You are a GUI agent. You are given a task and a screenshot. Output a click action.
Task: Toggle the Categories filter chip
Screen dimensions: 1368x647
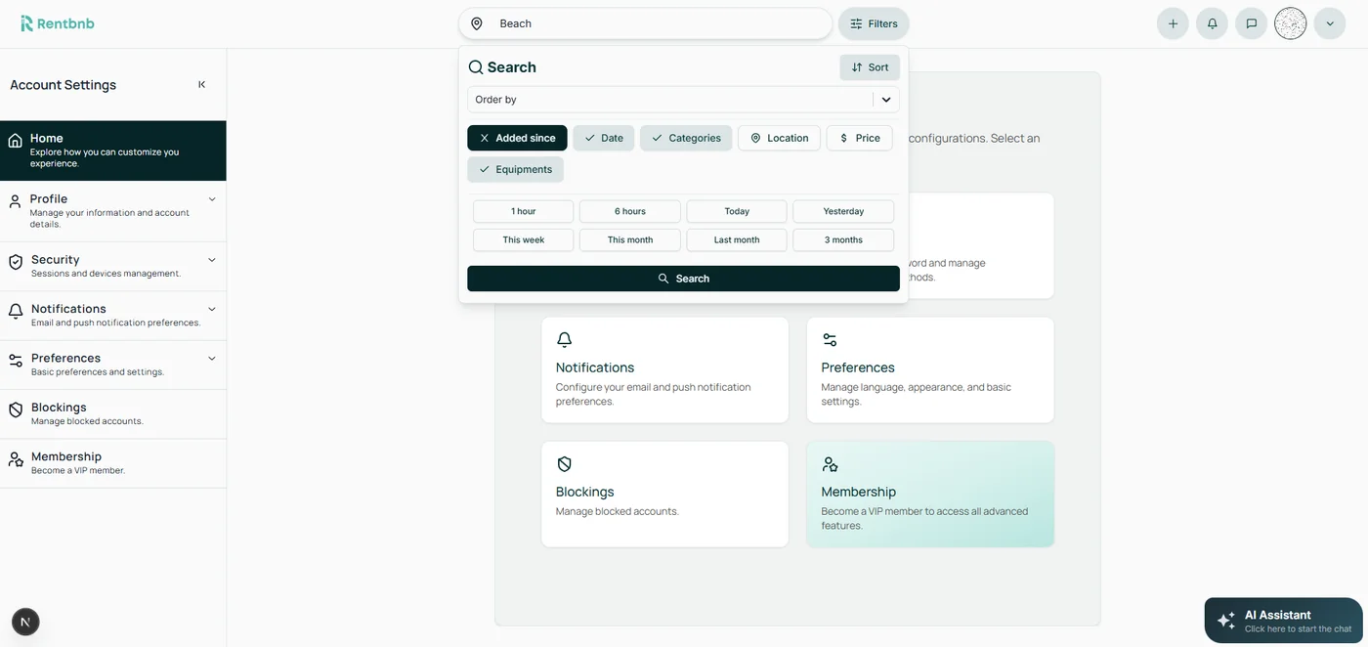point(685,138)
